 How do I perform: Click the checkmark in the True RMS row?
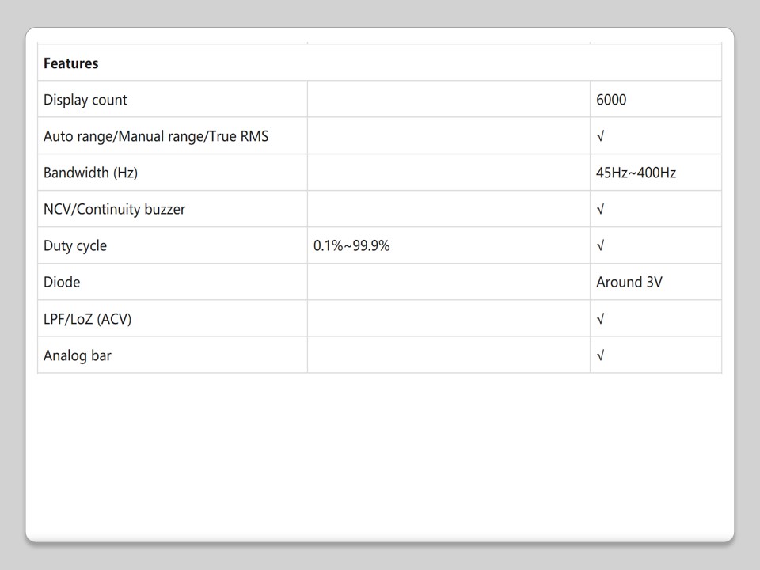[x=601, y=136]
